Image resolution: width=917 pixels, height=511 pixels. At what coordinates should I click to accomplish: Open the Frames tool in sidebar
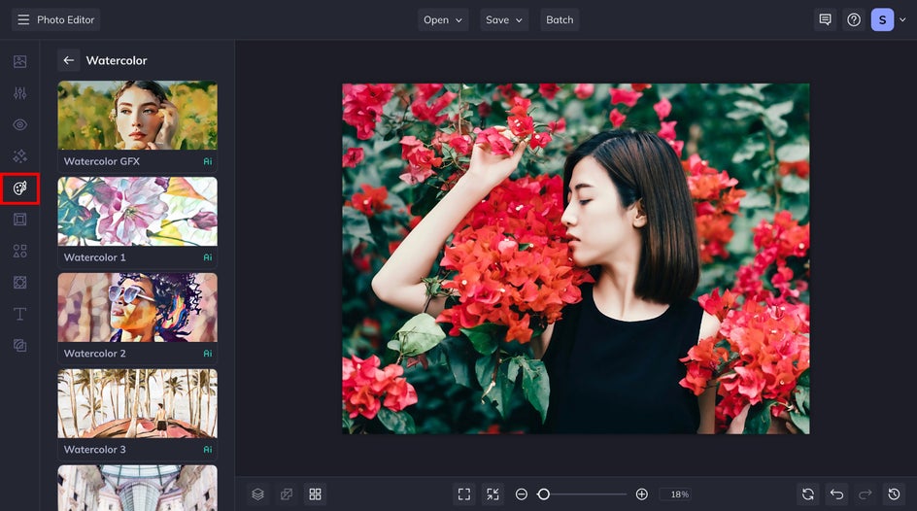[19, 220]
